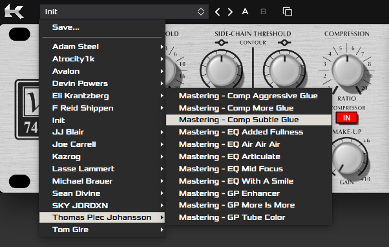Load Mastering - Comp More Glue preset
The height and width of the screenshot is (247, 389).
249,108
